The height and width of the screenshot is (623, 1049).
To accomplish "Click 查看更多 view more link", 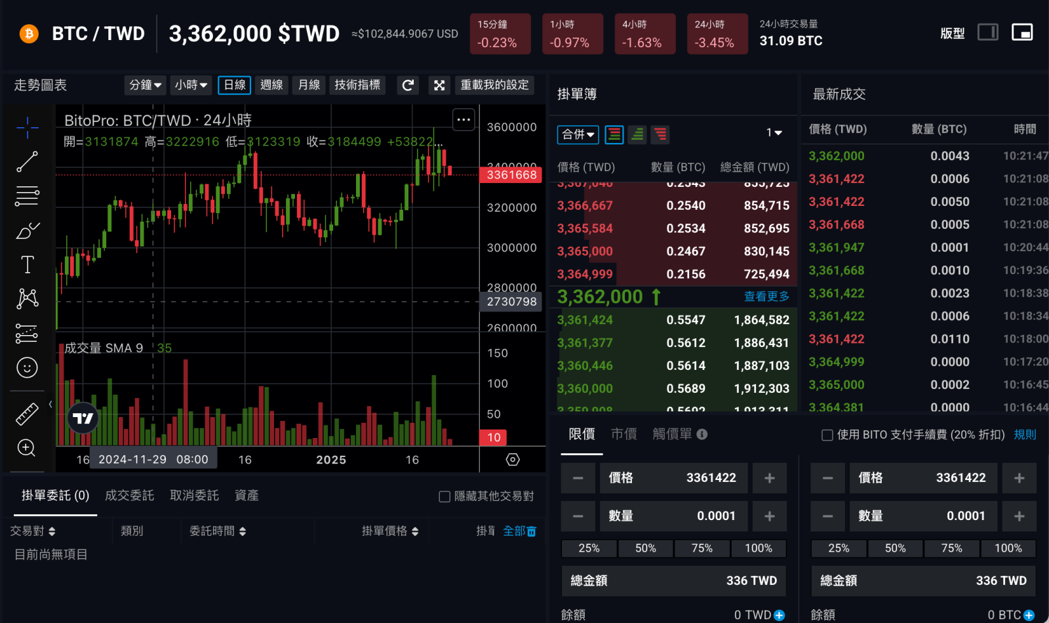I will (766, 296).
